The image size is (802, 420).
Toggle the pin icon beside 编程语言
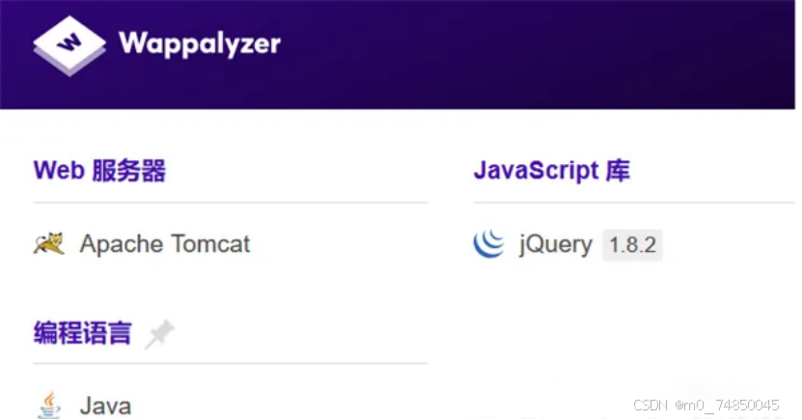(x=159, y=334)
